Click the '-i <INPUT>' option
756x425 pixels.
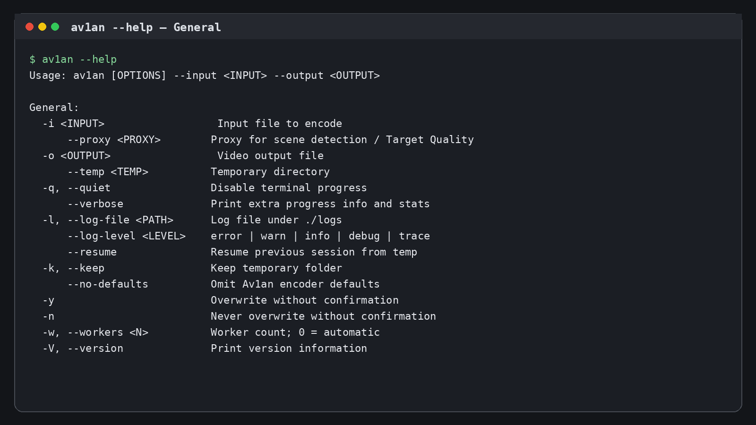coord(73,124)
